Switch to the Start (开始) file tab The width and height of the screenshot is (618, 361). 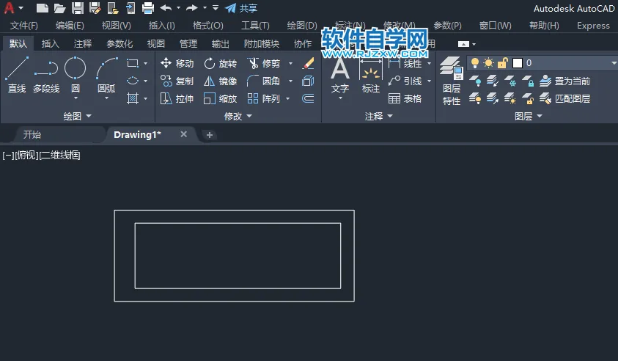click(x=32, y=134)
